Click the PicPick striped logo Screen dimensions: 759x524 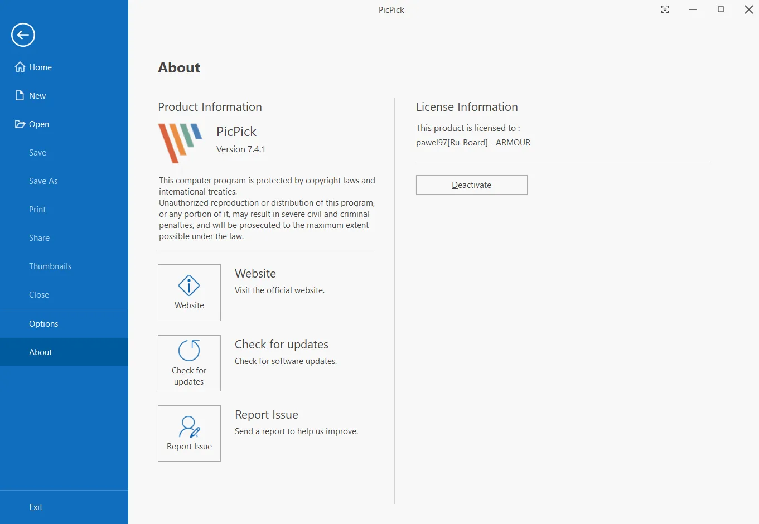[x=180, y=143]
